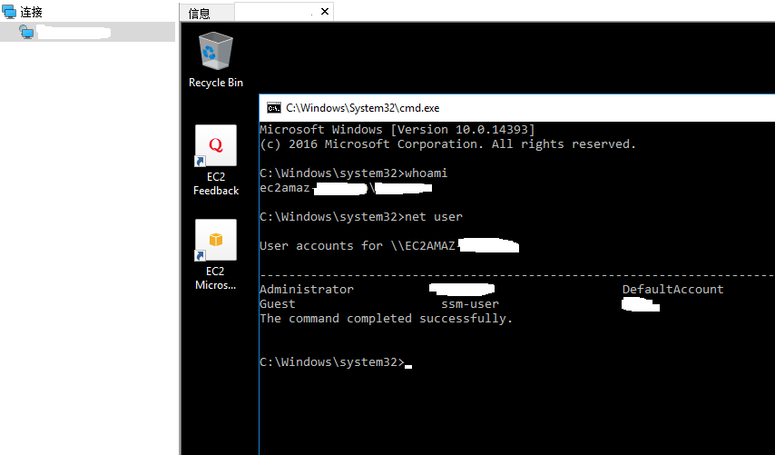Click the '(c) 2016 Microsoft Corporation' line

pos(447,143)
